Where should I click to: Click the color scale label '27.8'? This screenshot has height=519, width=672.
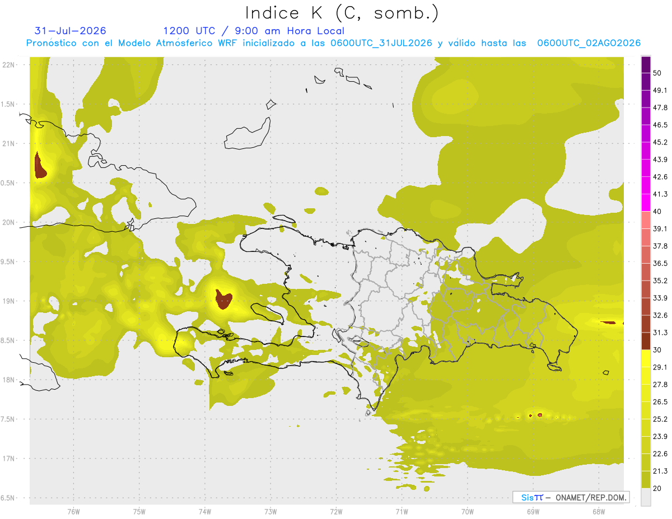pyautogui.click(x=660, y=385)
